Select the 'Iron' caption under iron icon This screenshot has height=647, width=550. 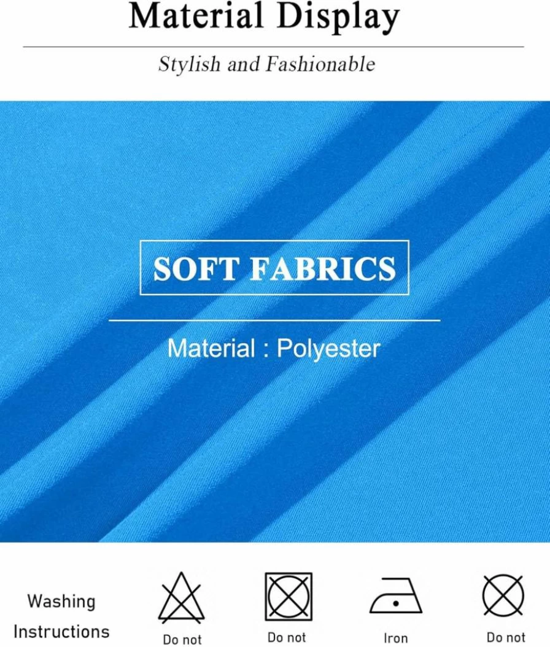point(395,638)
